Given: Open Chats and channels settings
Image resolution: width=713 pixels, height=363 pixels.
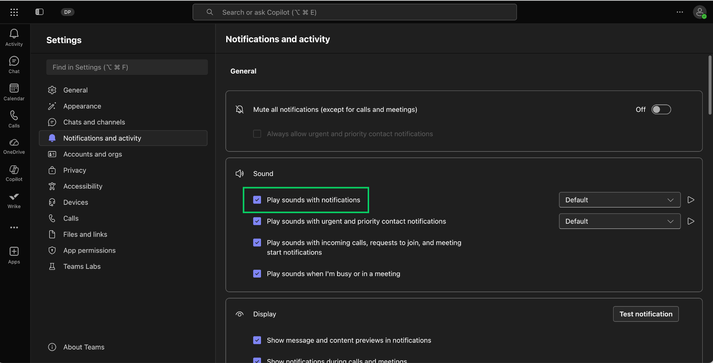Looking at the screenshot, I should [123, 122].
